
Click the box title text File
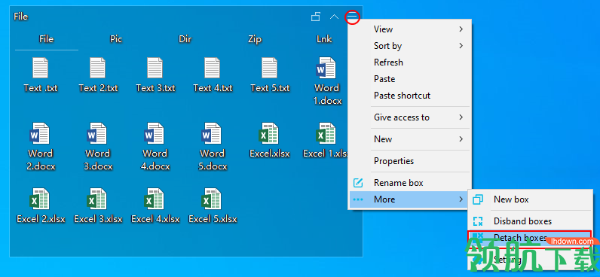click(x=20, y=17)
